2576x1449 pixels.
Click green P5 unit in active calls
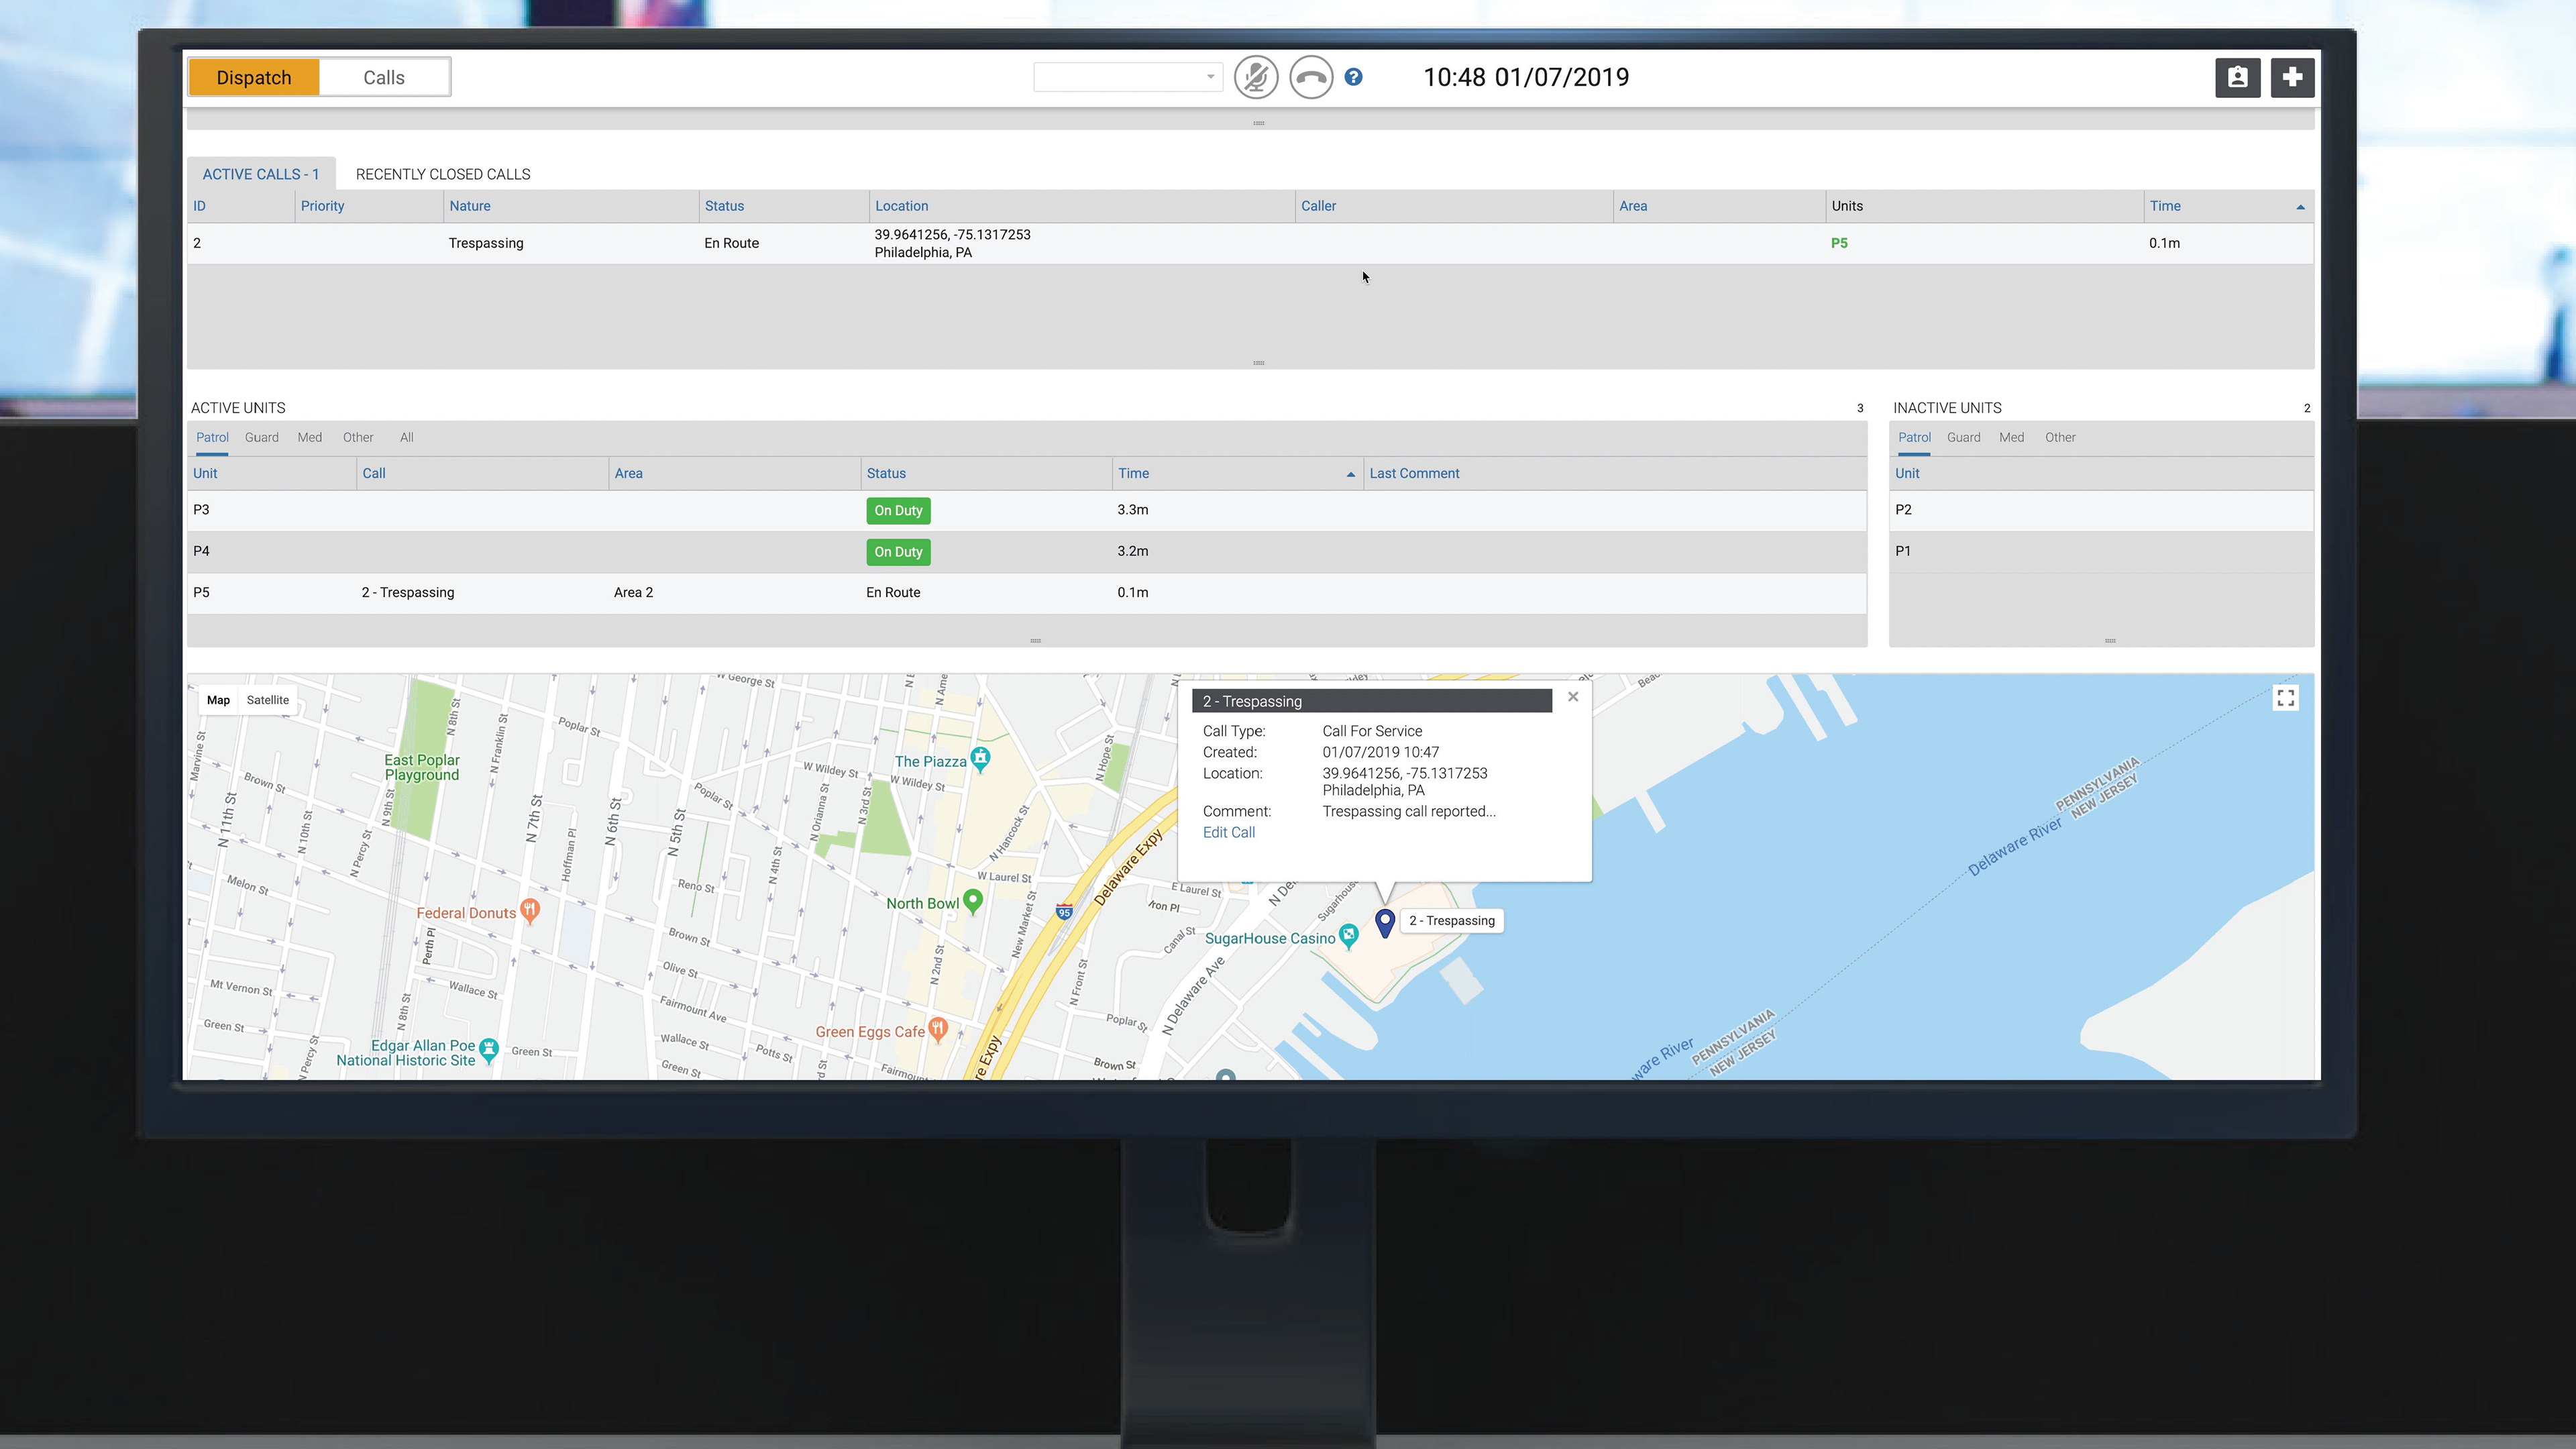1839,243
